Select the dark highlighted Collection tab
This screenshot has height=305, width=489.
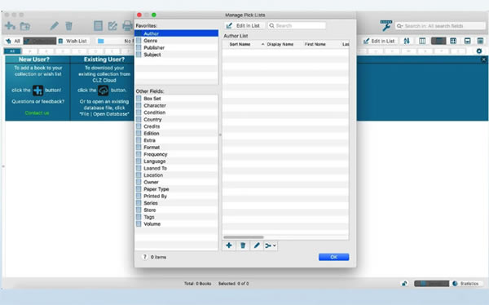pyautogui.click(x=40, y=41)
